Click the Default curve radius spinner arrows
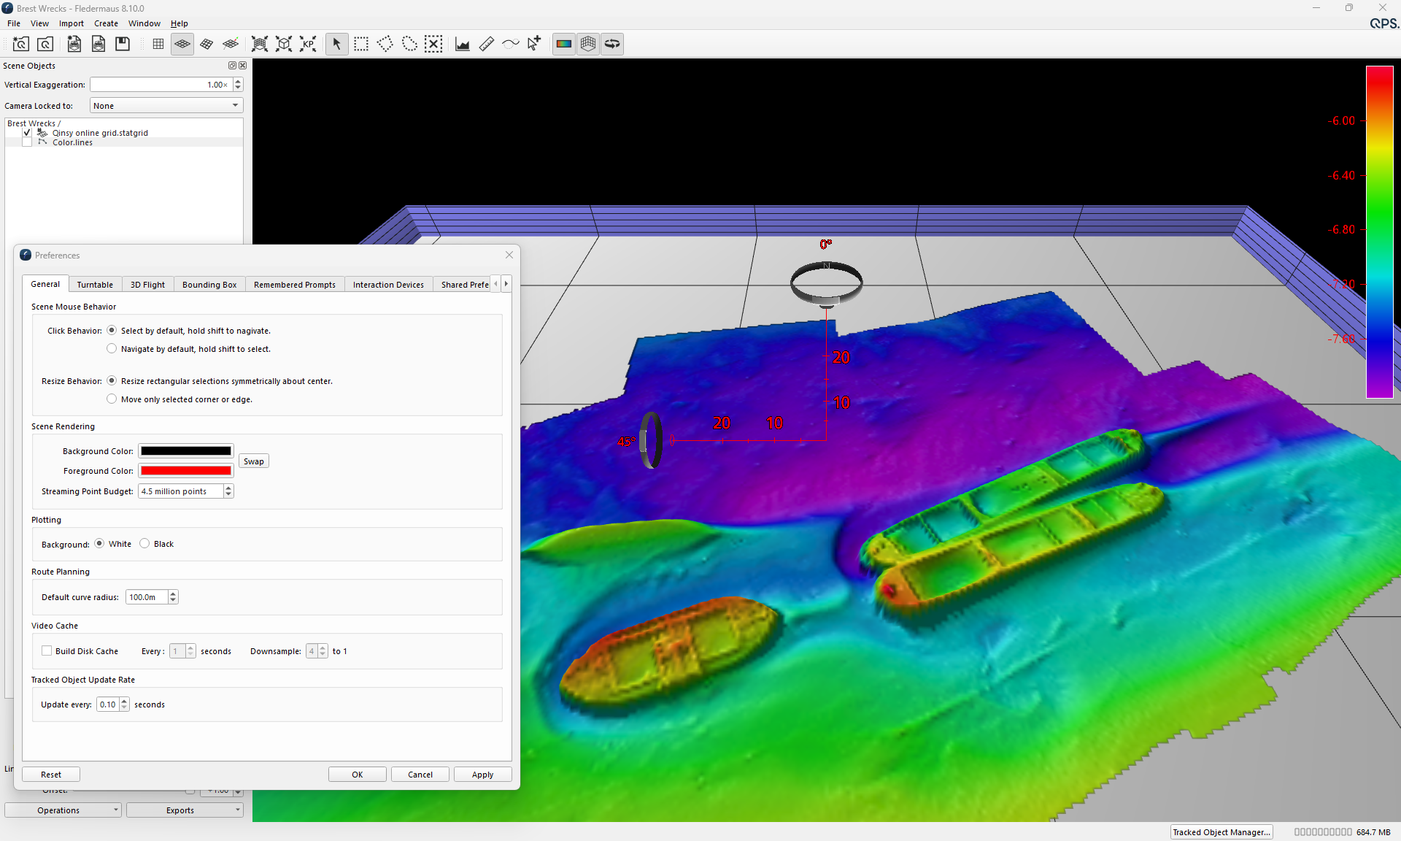The width and height of the screenshot is (1401, 841). (173, 597)
